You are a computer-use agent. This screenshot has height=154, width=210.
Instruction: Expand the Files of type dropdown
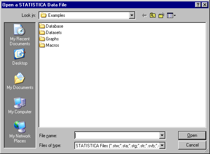tap(162, 145)
